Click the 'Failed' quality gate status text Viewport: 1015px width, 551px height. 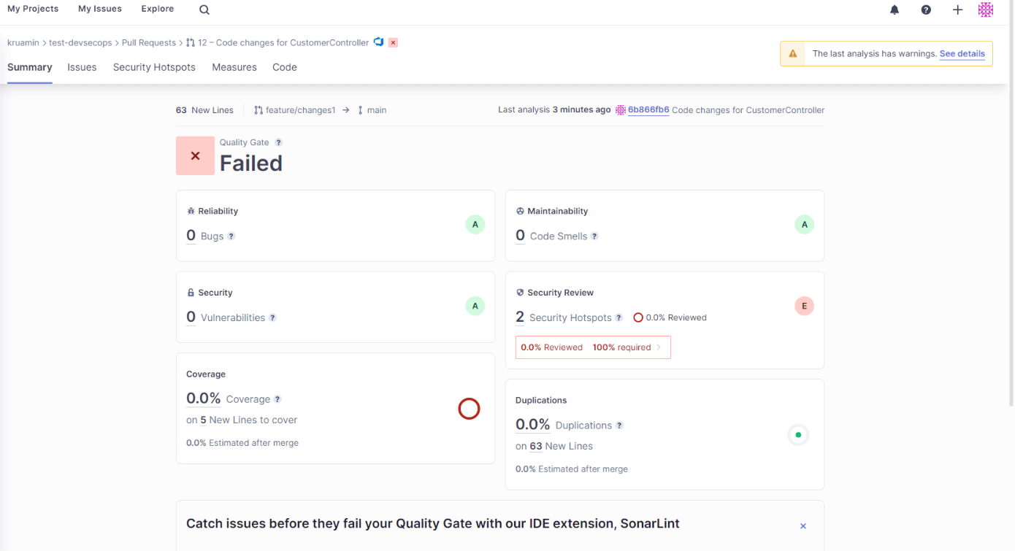(x=251, y=163)
